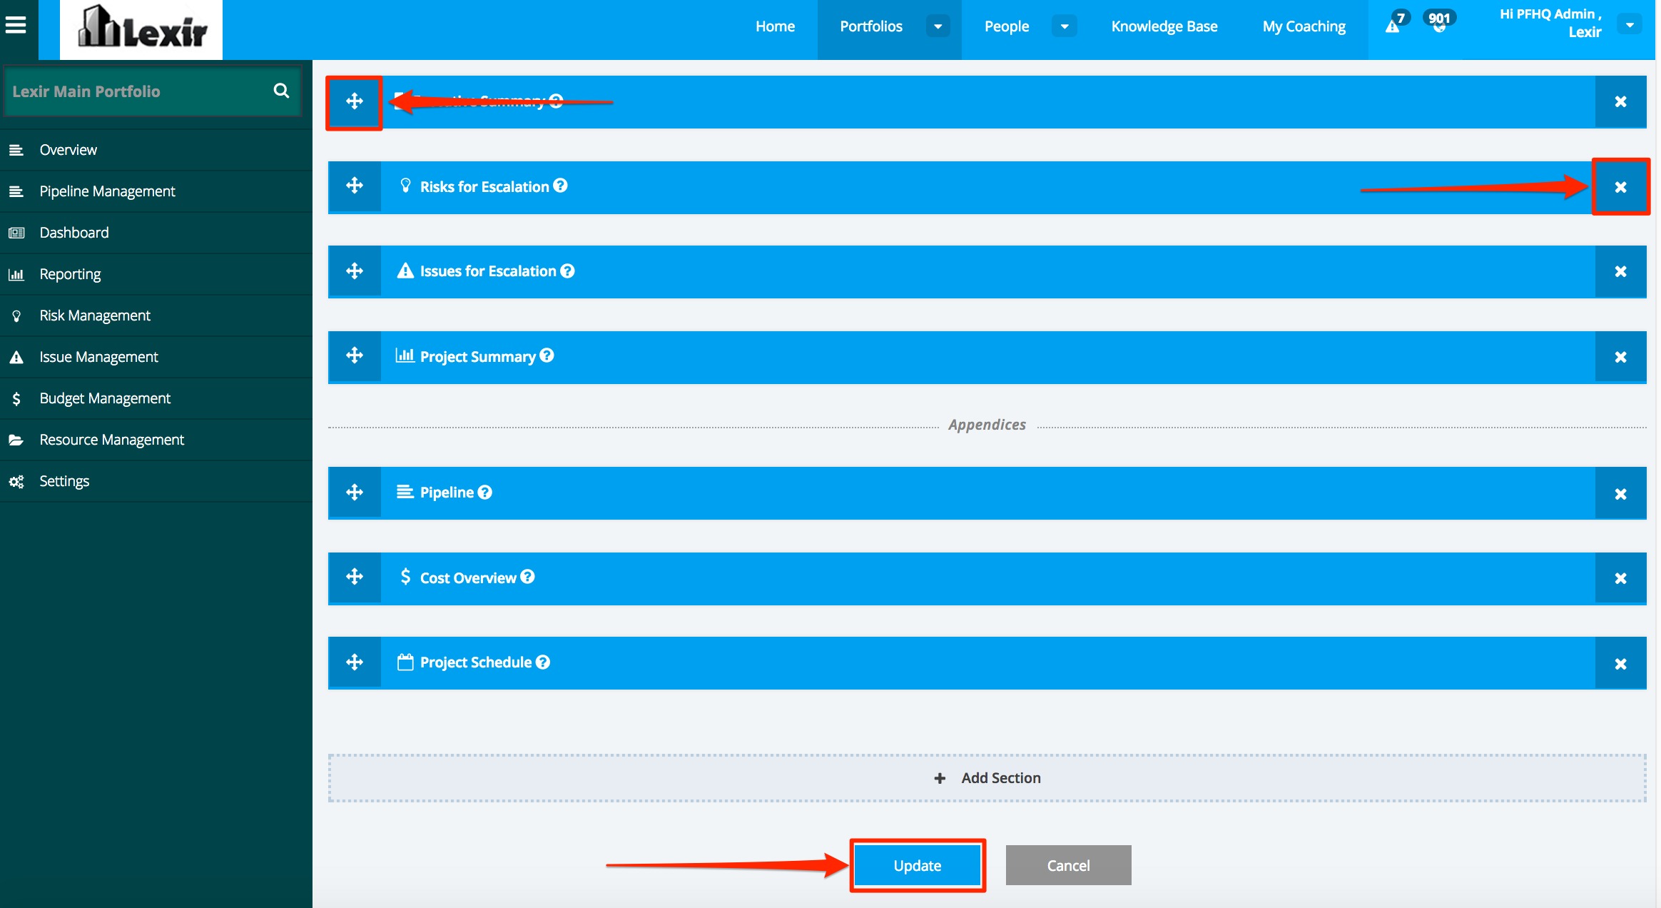This screenshot has height=908, width=1661.
Task: Click the hamburger menu icon
Action: (x=16, y=26)
